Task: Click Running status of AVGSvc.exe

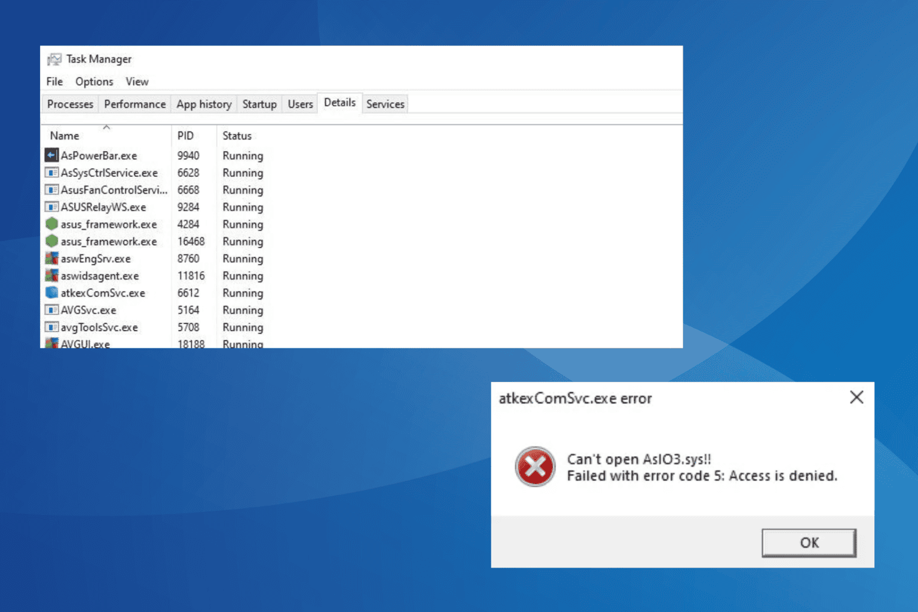Action: click(x=243, y=310)
